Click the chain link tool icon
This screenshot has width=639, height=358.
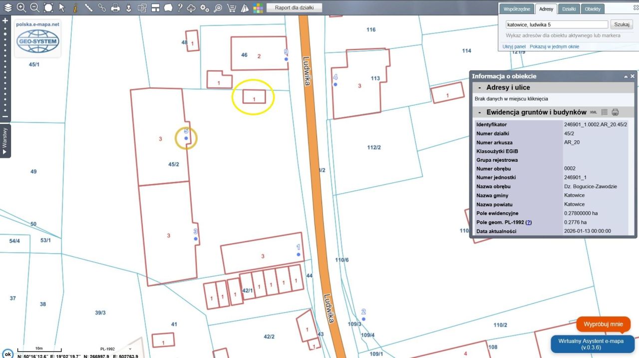click(102, 7)
